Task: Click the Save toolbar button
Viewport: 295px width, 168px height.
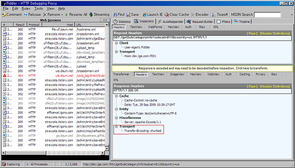Action: [x=132, y=14]
